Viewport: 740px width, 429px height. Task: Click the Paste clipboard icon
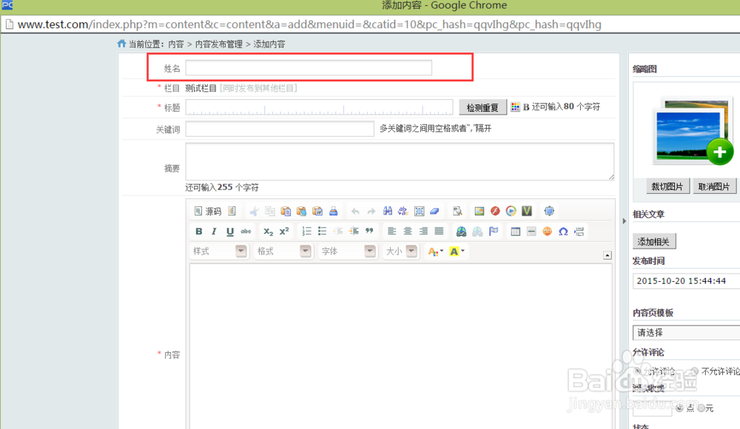click(286, 211)
